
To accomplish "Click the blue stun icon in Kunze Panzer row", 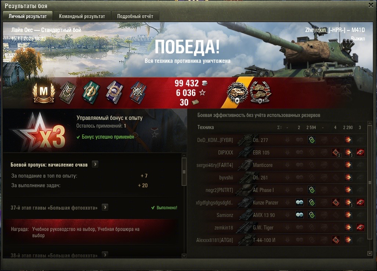I will [299, 202].
